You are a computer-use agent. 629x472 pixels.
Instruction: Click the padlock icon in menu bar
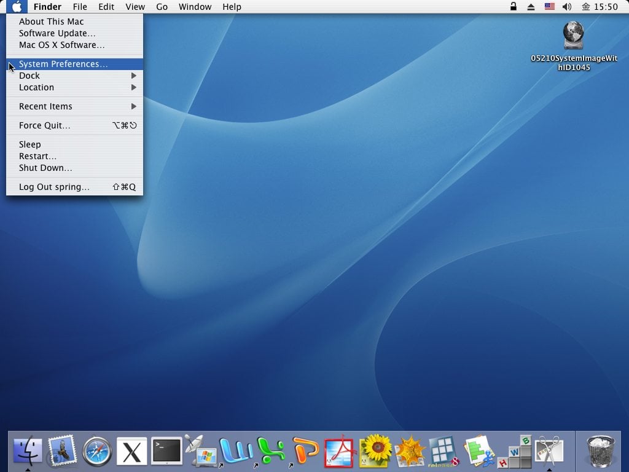point(514,7)
